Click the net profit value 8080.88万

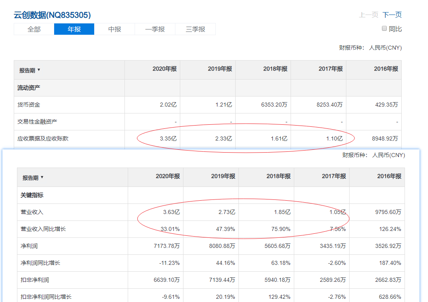[222, 246]
